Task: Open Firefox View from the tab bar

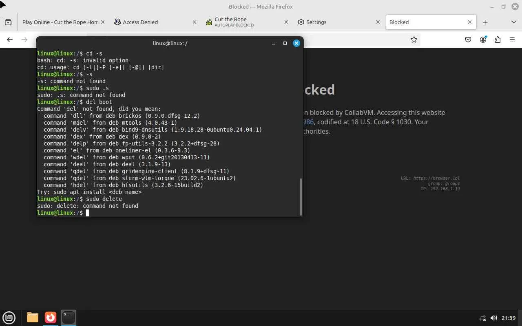Action: (8, 22)
